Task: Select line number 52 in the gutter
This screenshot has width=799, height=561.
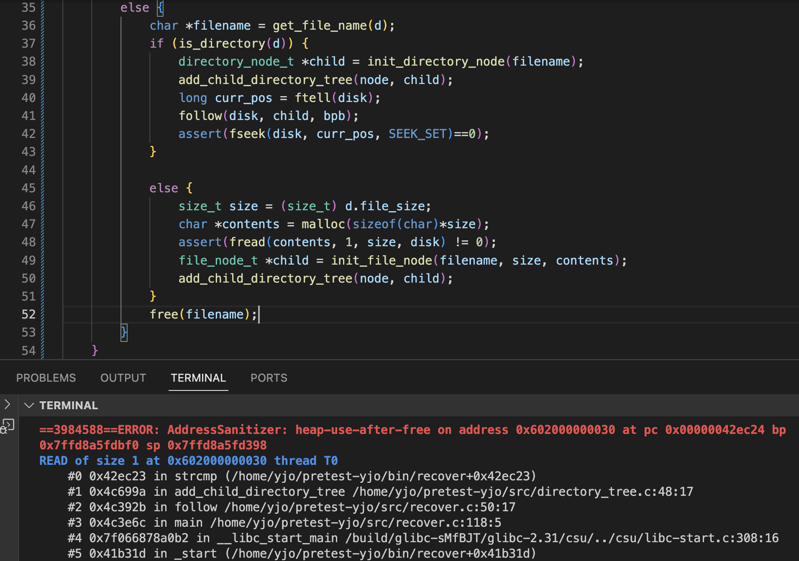Action: (28, 314)
